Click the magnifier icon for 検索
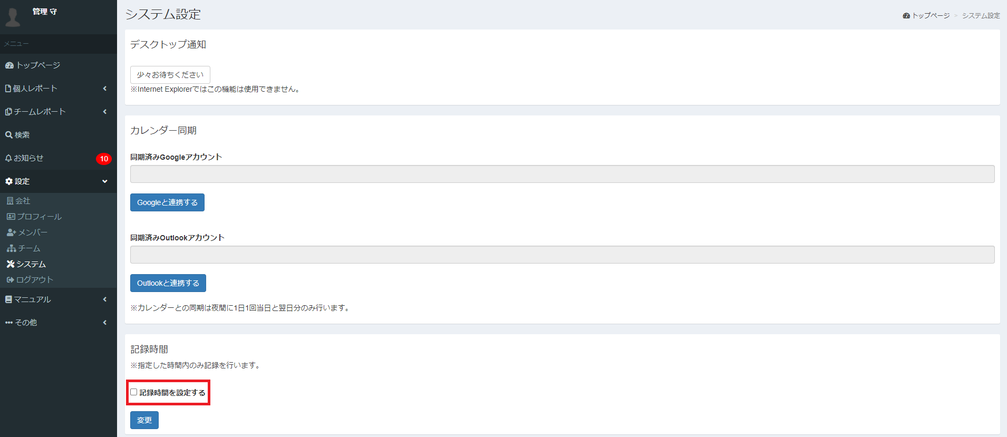The image size is (1007, 437). click(x=9, y=135)
